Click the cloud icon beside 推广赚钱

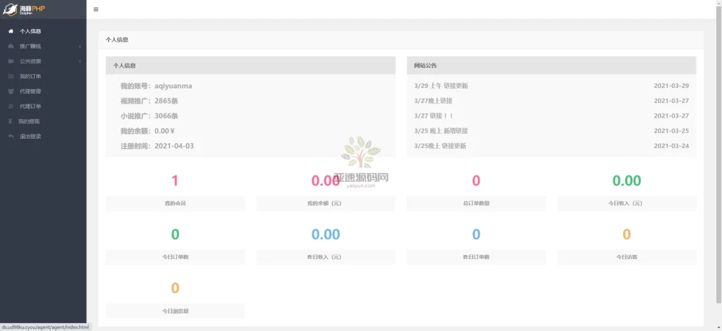[11, 46]
